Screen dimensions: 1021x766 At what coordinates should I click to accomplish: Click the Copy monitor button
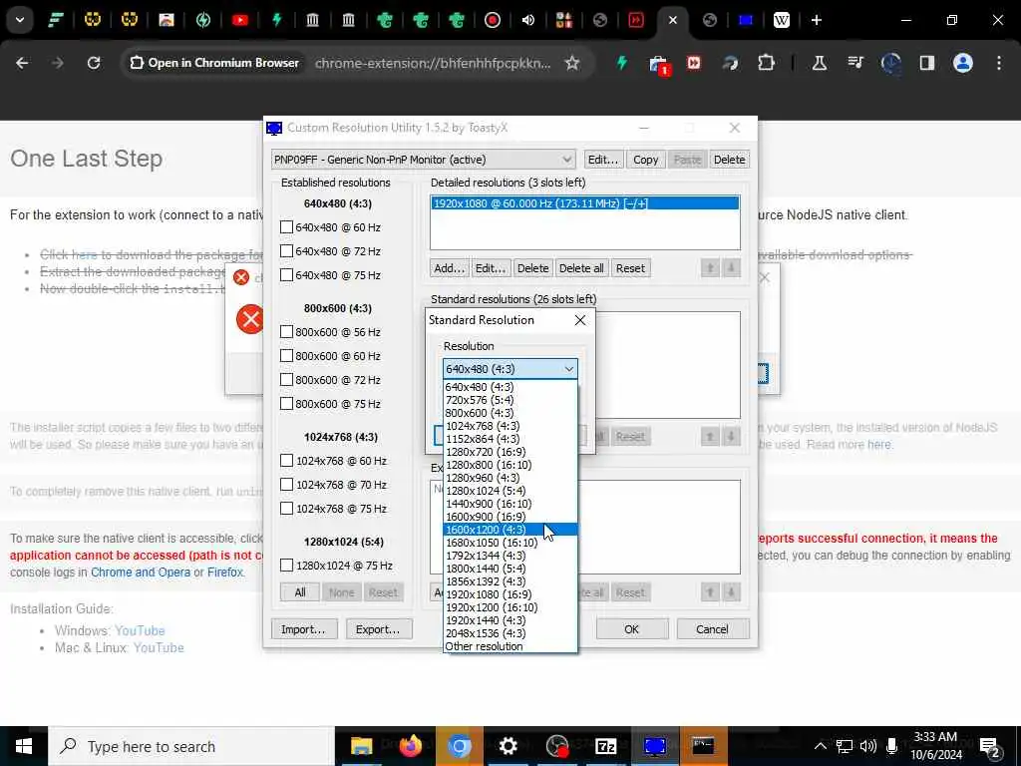645,160
